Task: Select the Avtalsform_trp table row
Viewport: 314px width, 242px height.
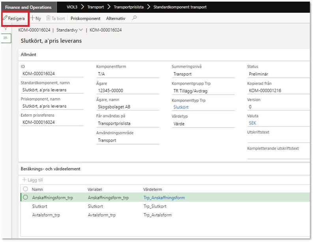Action: tap(46, 215)
